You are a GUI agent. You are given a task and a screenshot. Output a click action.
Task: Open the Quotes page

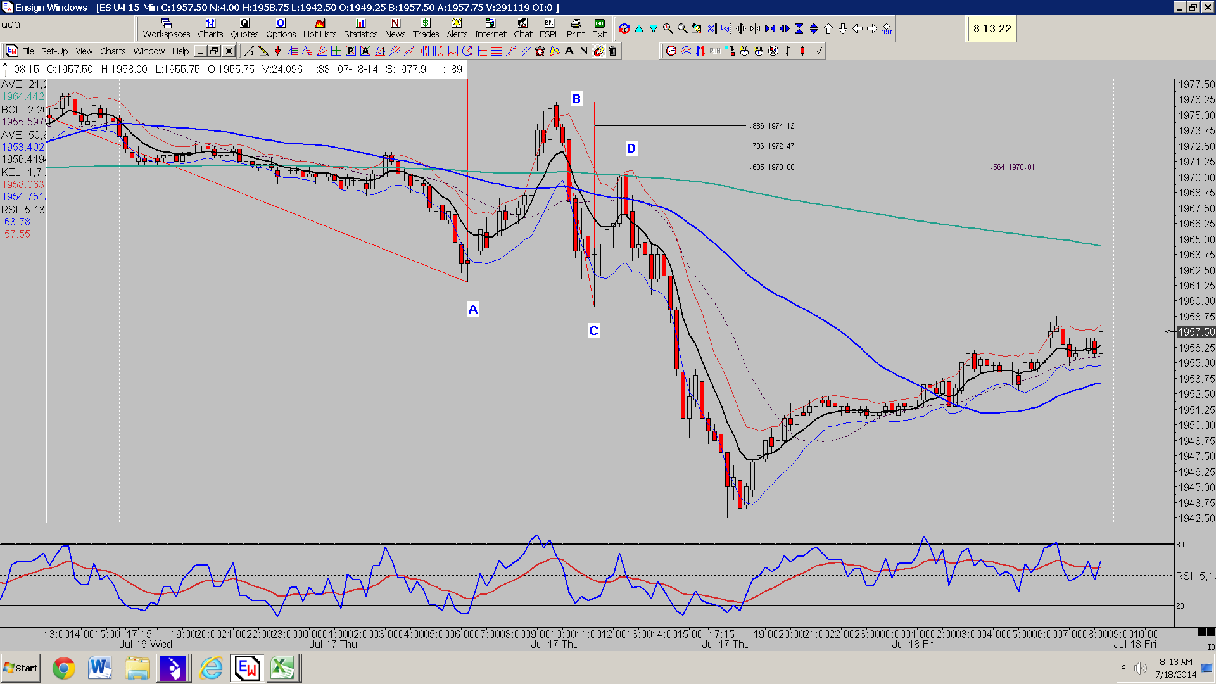coord(244,28)
